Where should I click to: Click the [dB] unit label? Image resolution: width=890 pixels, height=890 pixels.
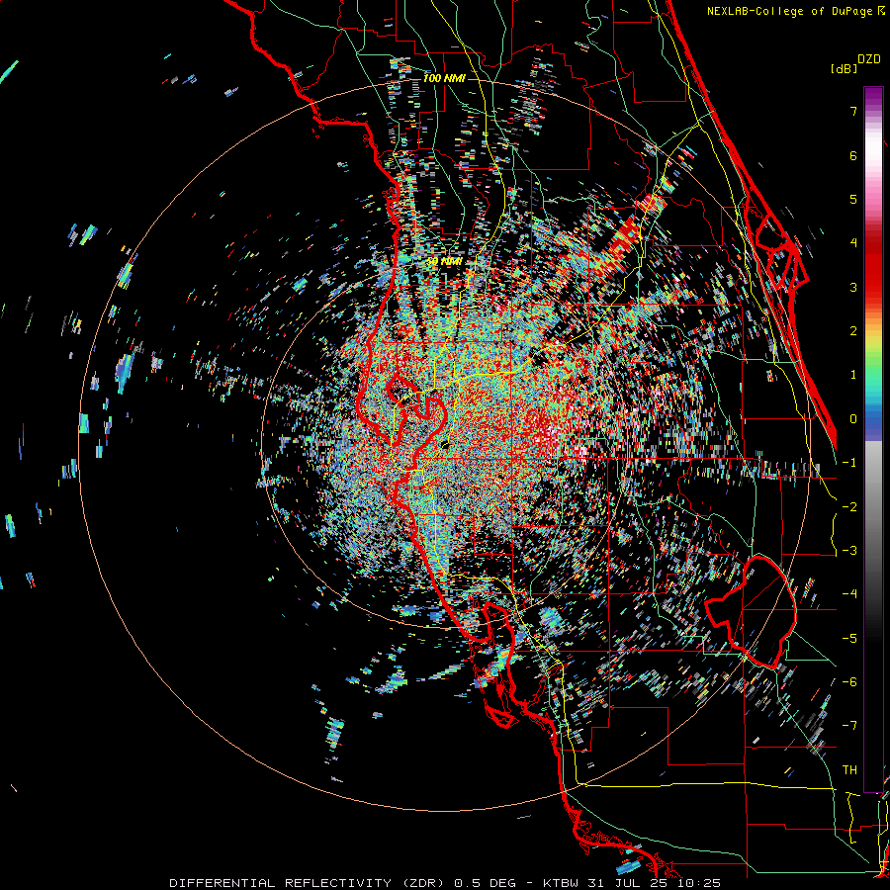pyautogui.click(x=844, y=68)
